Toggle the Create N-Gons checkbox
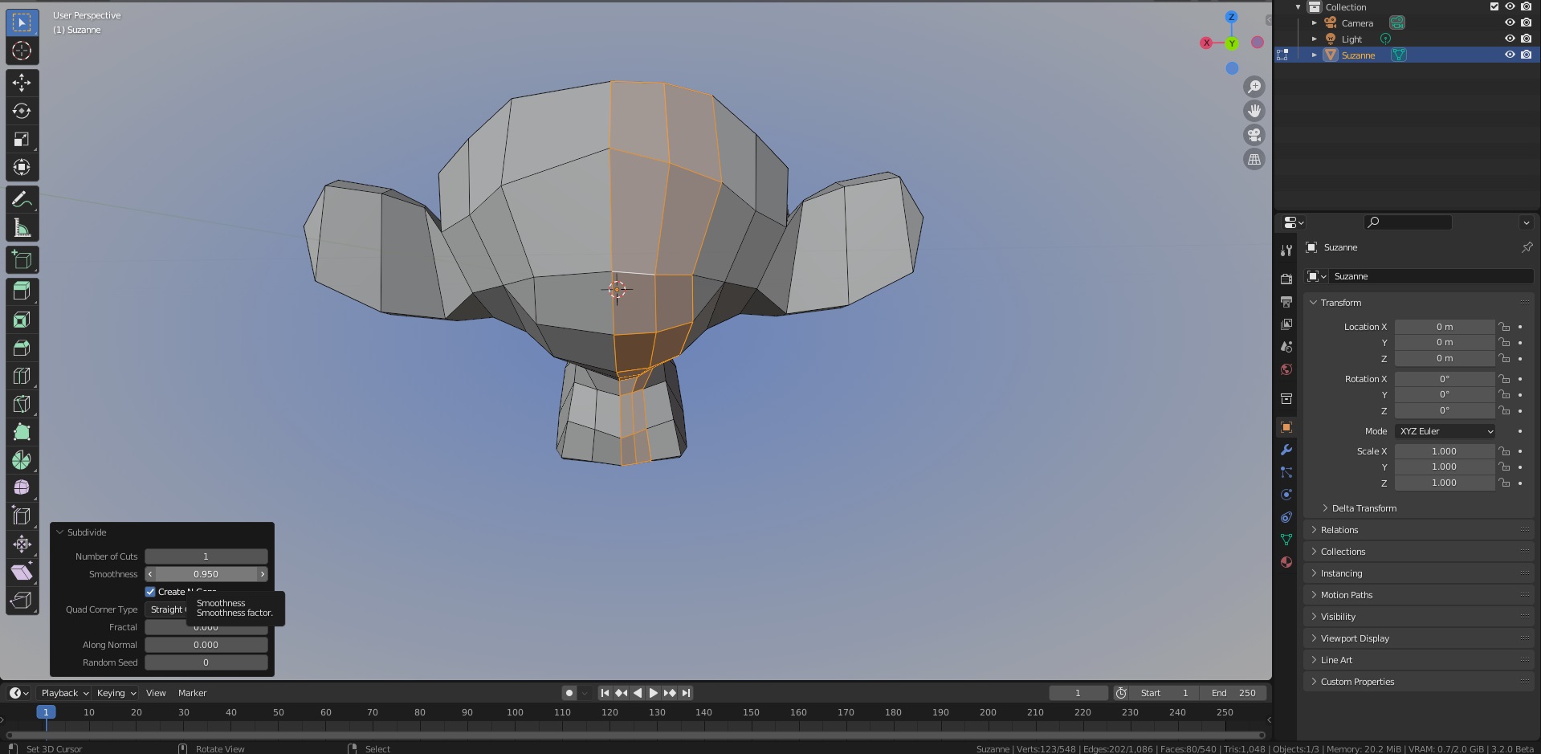Viewport: 1541px width, 754px height. pos(150,592)
